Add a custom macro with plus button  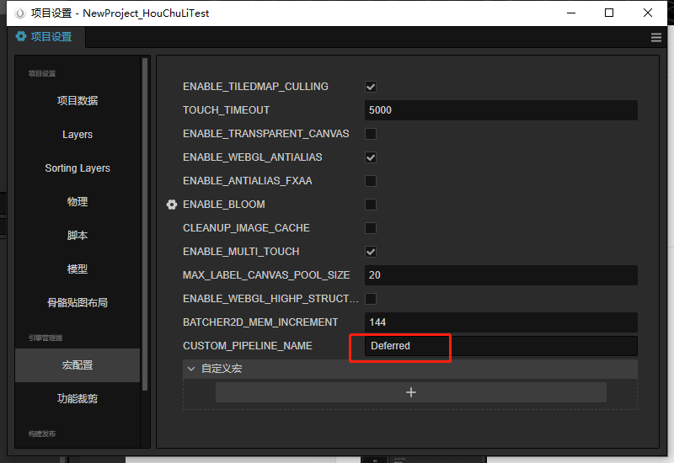pyautogui.click(x=411, y=392)
